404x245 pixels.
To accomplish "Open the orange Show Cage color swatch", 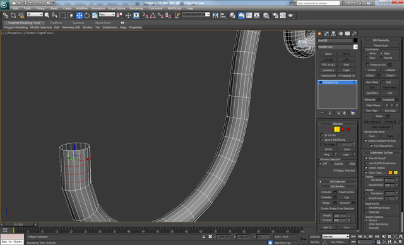I will pos(390,172).
